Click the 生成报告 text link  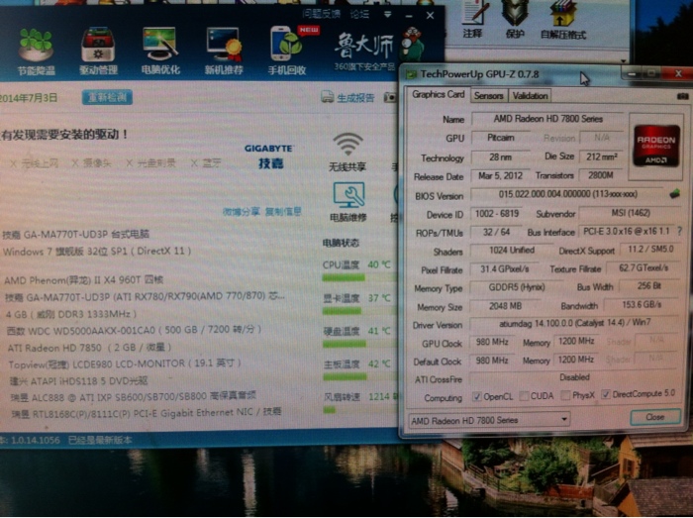point(355,97)
